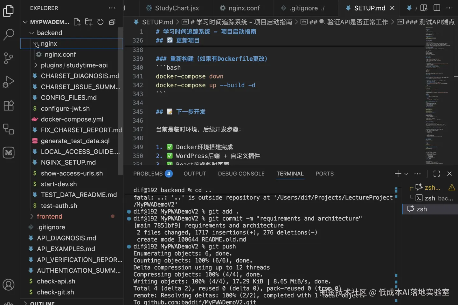The height and width of the screenshot is (305, 458).
Task: Switch to the nginx.conf editor tab
Action: click(x=240, y=8)
